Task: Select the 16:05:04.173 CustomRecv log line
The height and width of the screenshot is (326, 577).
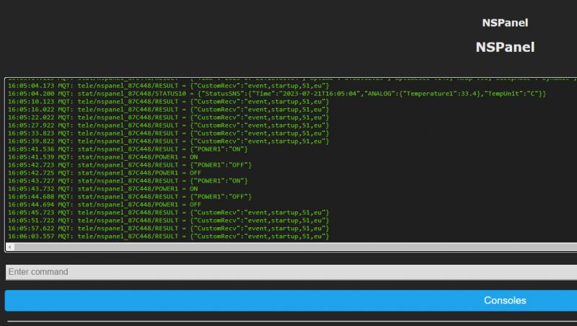Action: (x=169, y=86)
